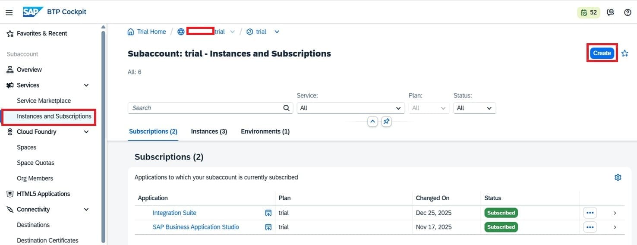
Task: Open the help question mark icon
Action: (x=628, y=13)
